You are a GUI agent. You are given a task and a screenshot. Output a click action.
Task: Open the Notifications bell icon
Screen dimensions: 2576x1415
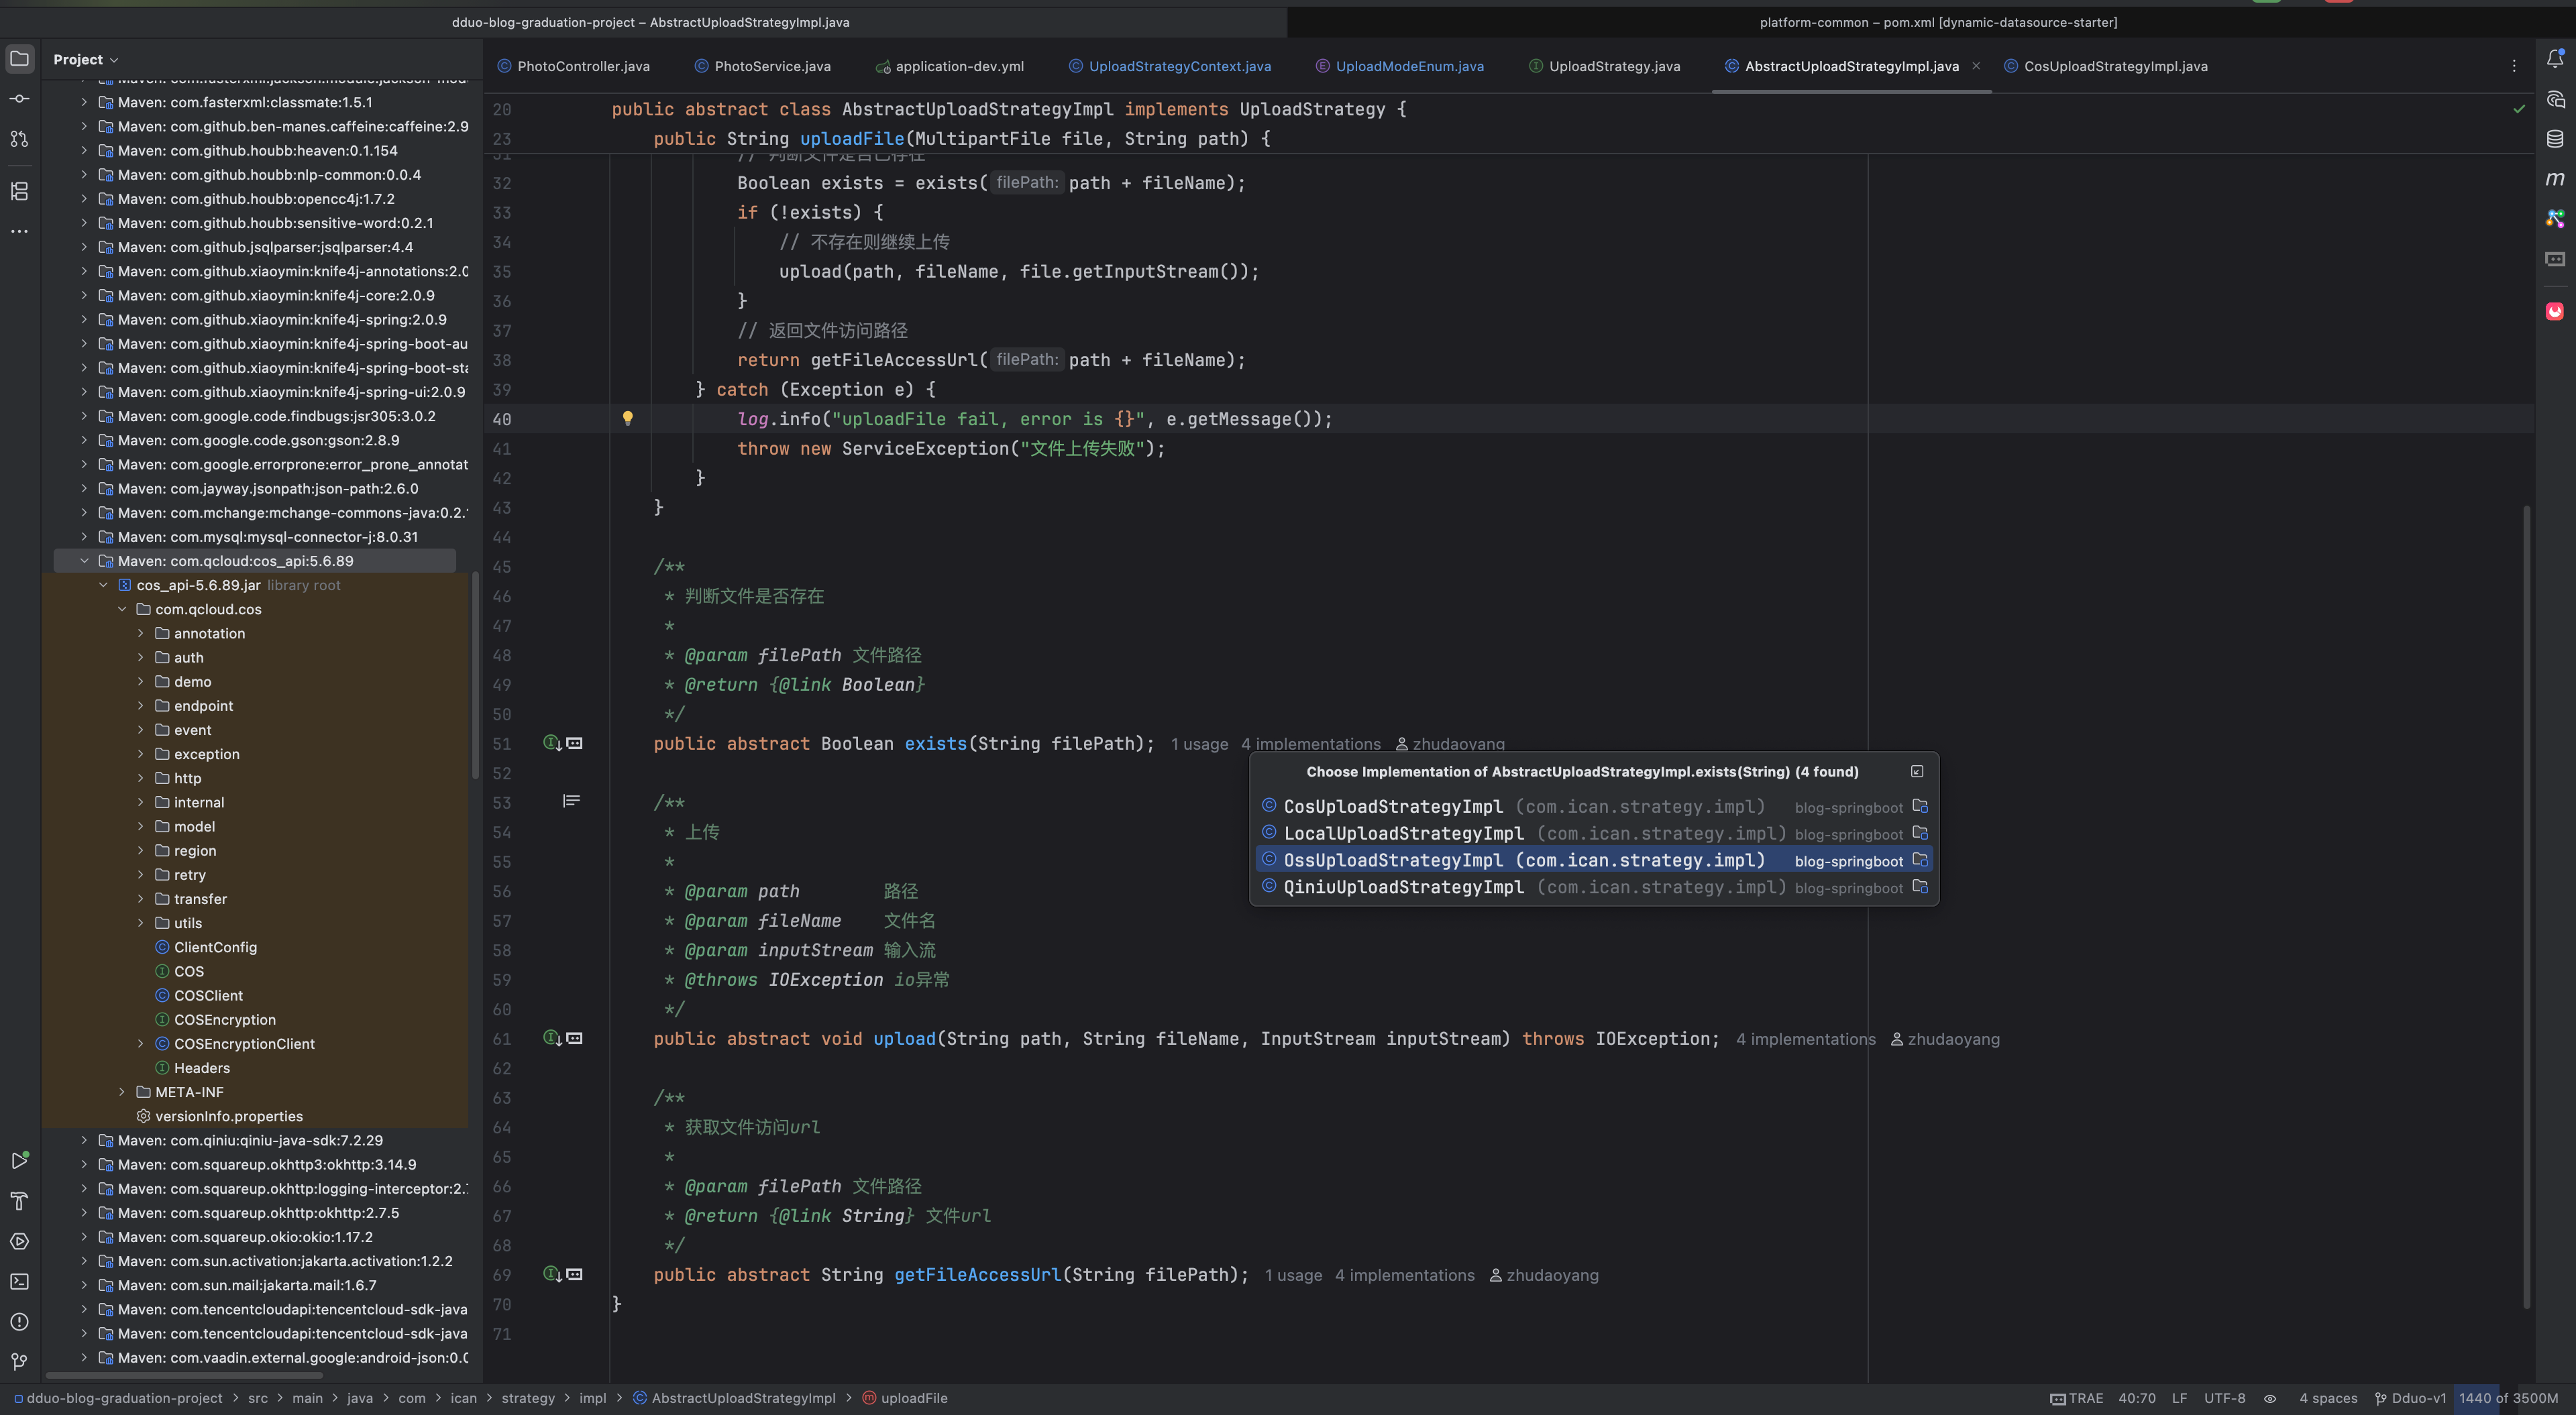coord(2555,58)
